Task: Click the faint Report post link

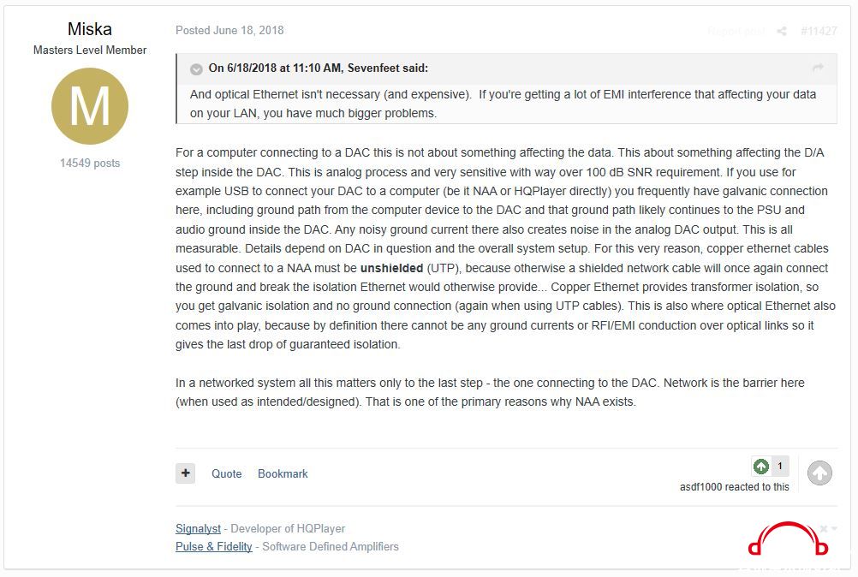Action: click(736, 31)
